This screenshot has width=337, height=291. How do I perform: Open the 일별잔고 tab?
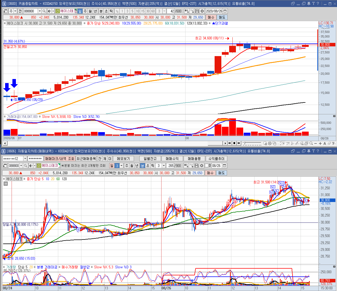pyautogui.click(x=150, y=159)
